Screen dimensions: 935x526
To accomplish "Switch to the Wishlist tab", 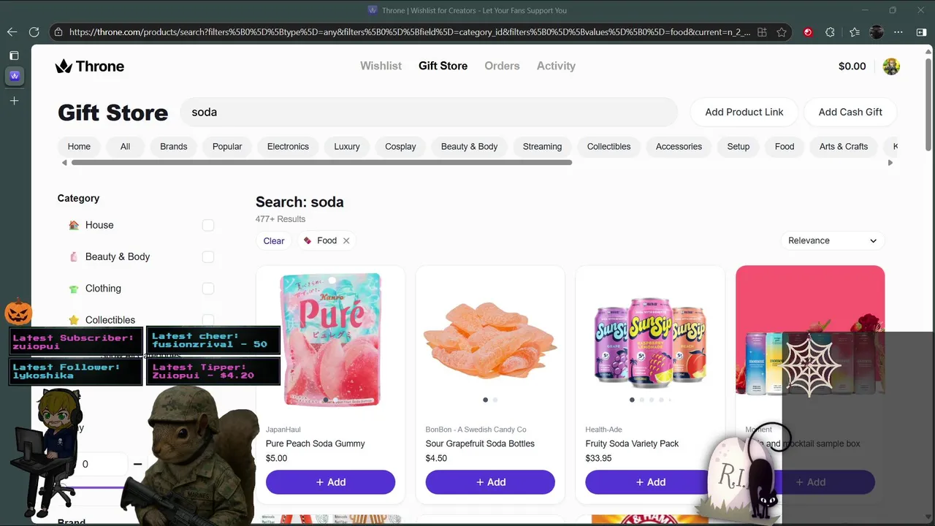I will [381, 66].
